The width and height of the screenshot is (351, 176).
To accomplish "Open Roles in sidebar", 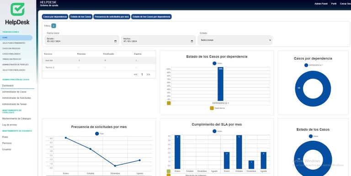I will pos(5,137).
